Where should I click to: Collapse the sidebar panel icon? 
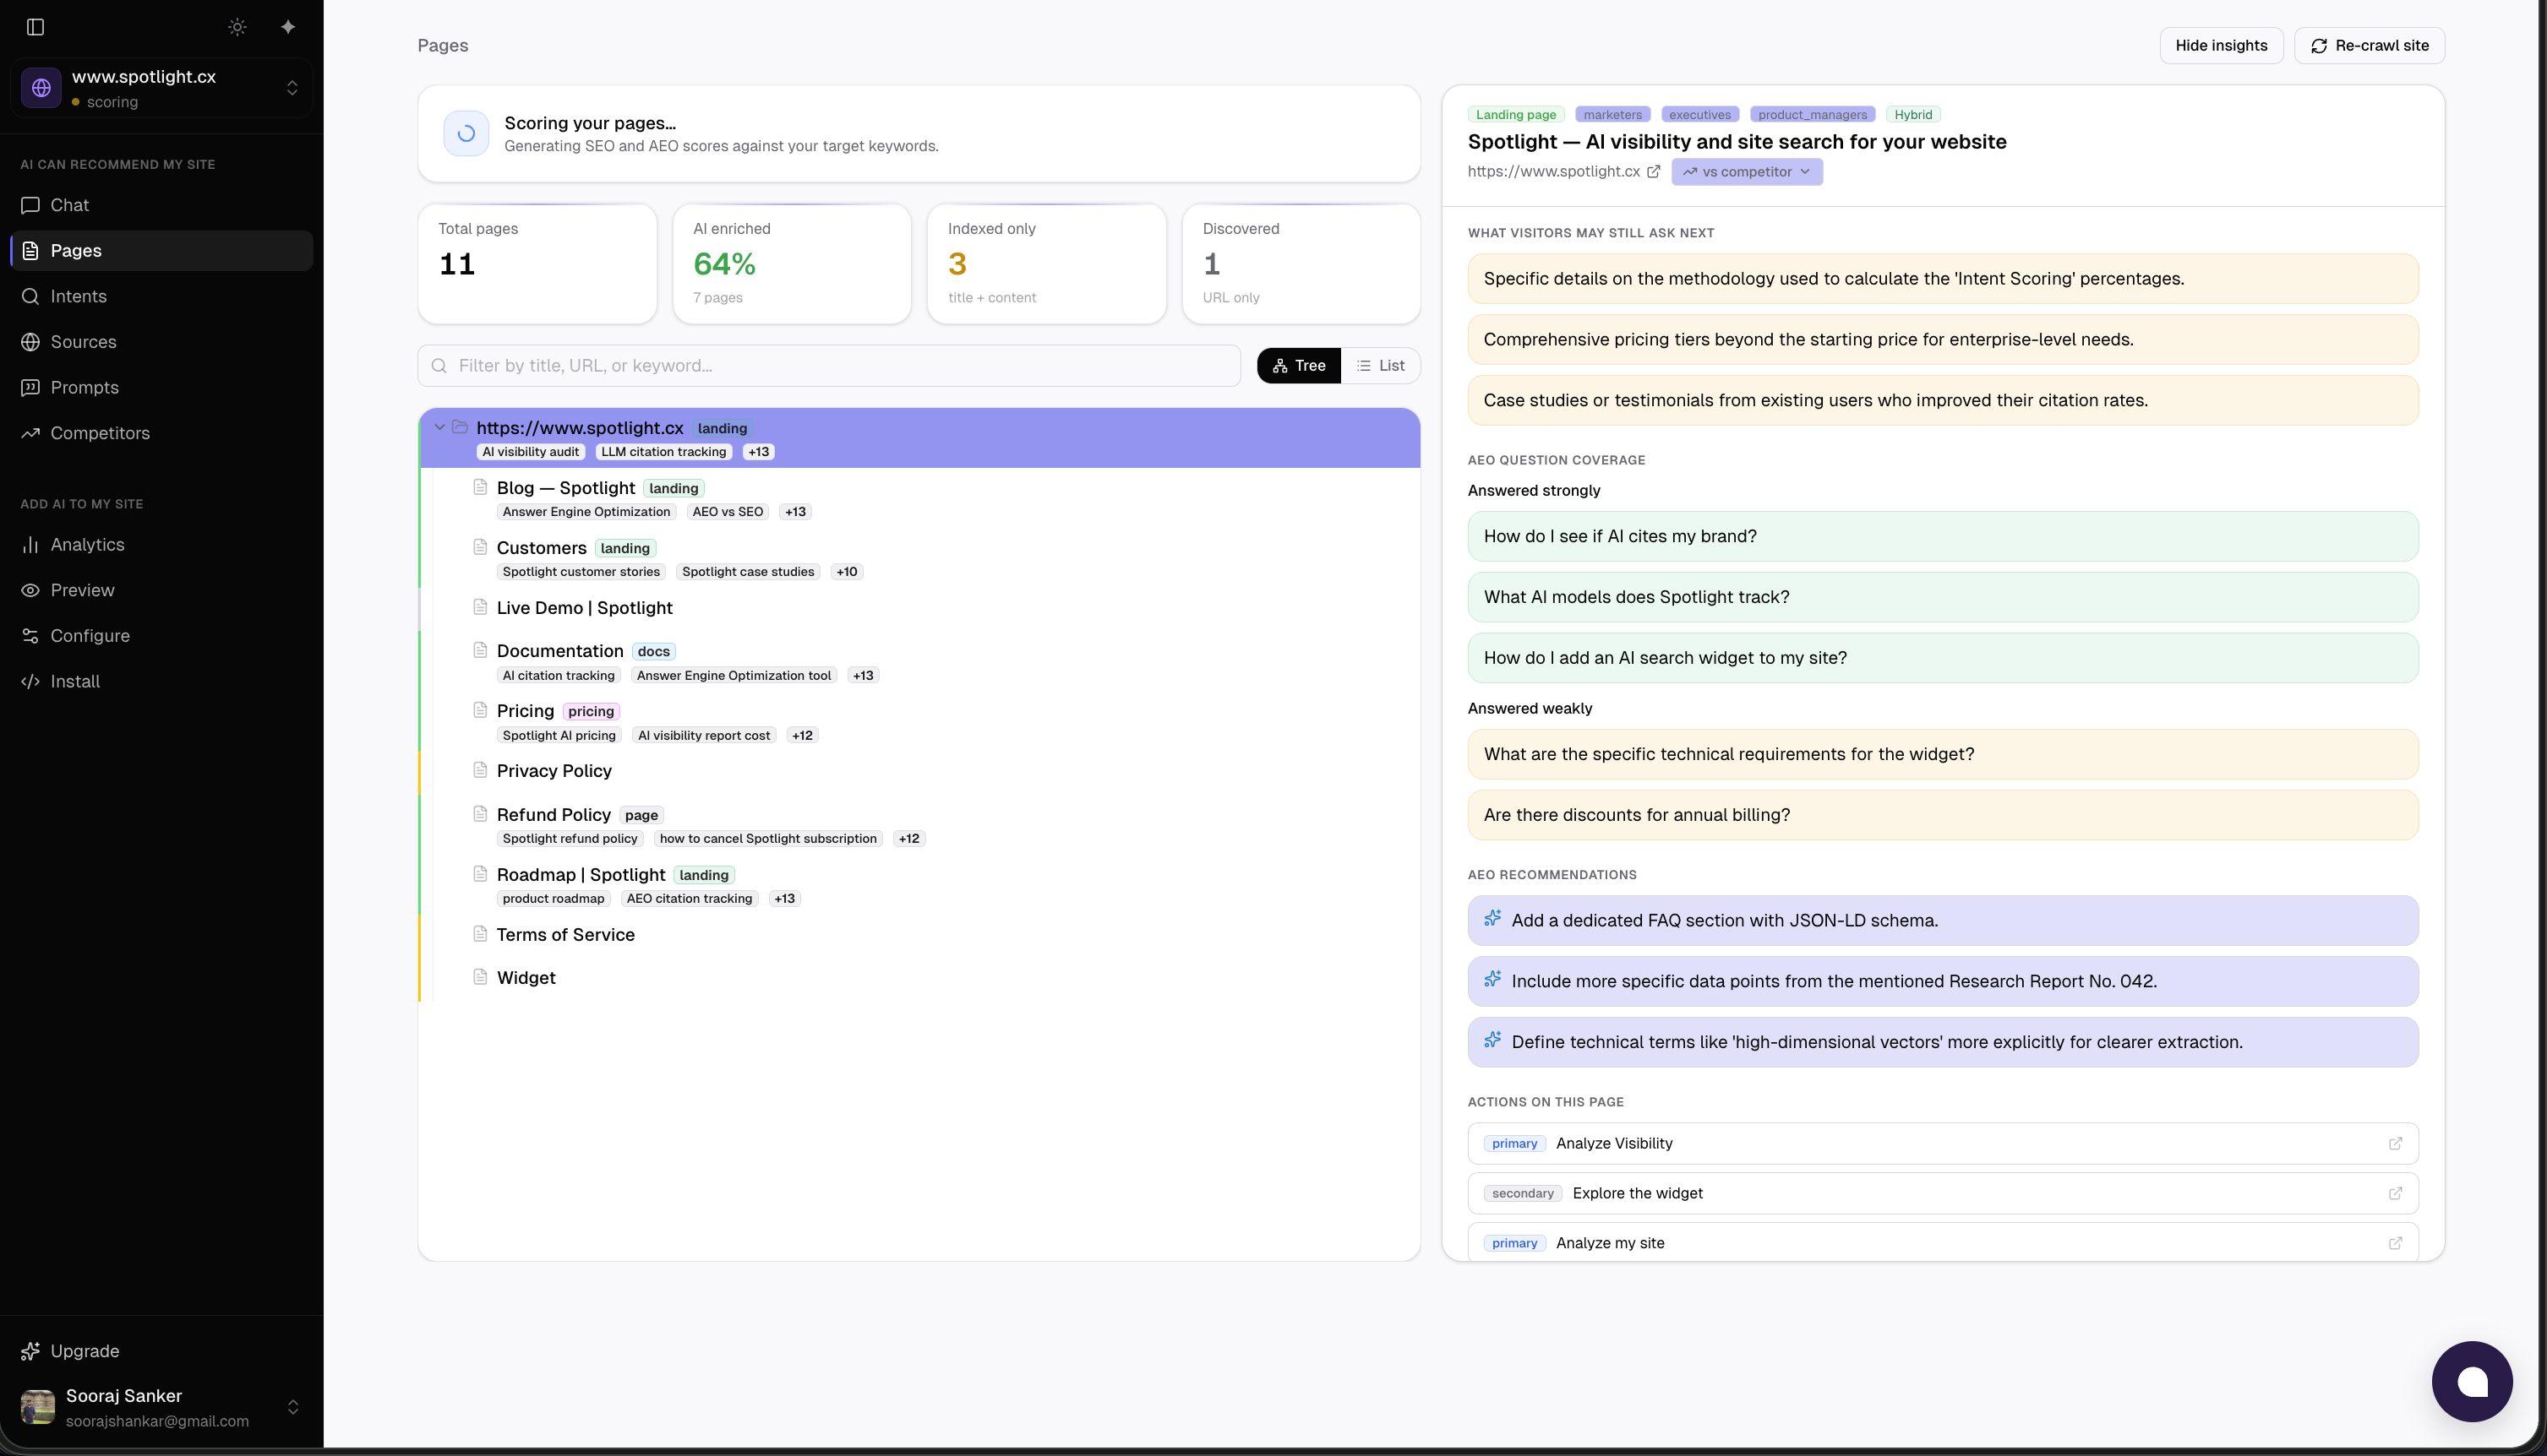(36, 27)
